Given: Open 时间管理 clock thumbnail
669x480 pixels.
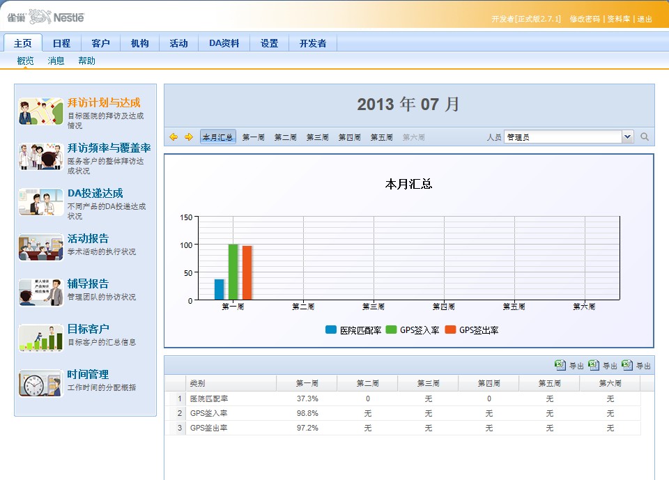Looking at the screenshot, I should click(x=41, y=383).
